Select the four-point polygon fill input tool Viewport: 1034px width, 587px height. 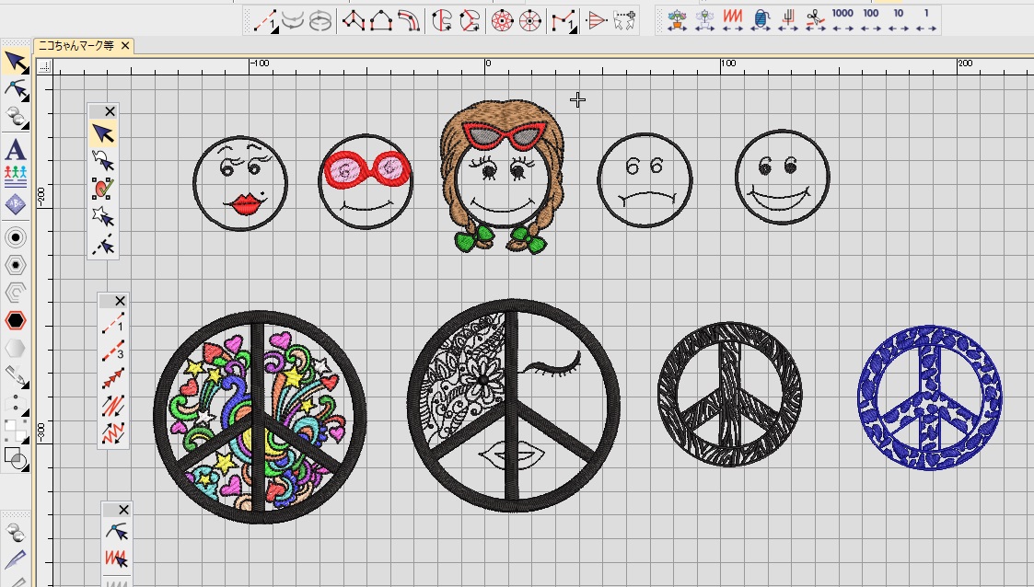pyautogui.click(x=354, y=20)
